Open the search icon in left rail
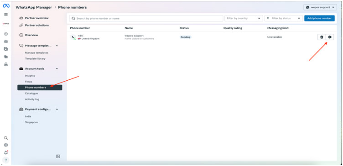Screen dimensions: 343x166 click(x=6, y=138)
